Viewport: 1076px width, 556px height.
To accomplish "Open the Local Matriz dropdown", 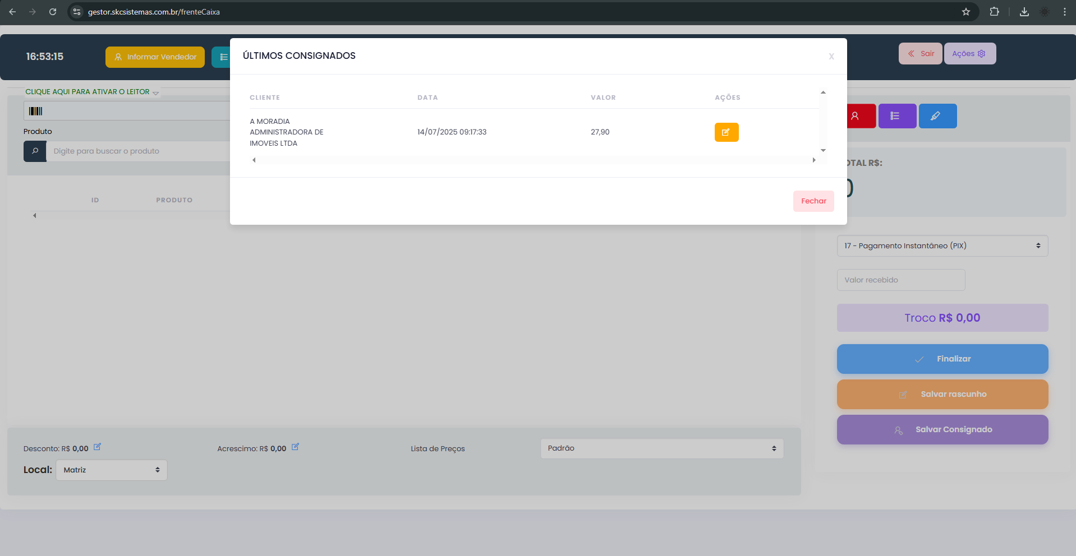I will [x=111, y=470].
